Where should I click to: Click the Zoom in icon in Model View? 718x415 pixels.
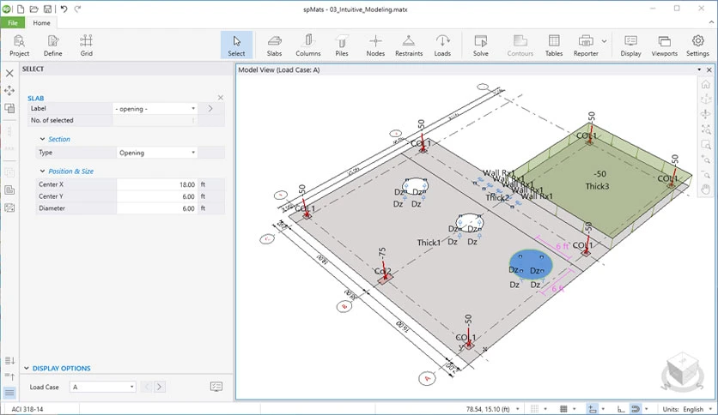tap(706, 159)
